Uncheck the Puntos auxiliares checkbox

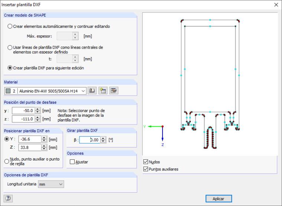coord(146,169)
